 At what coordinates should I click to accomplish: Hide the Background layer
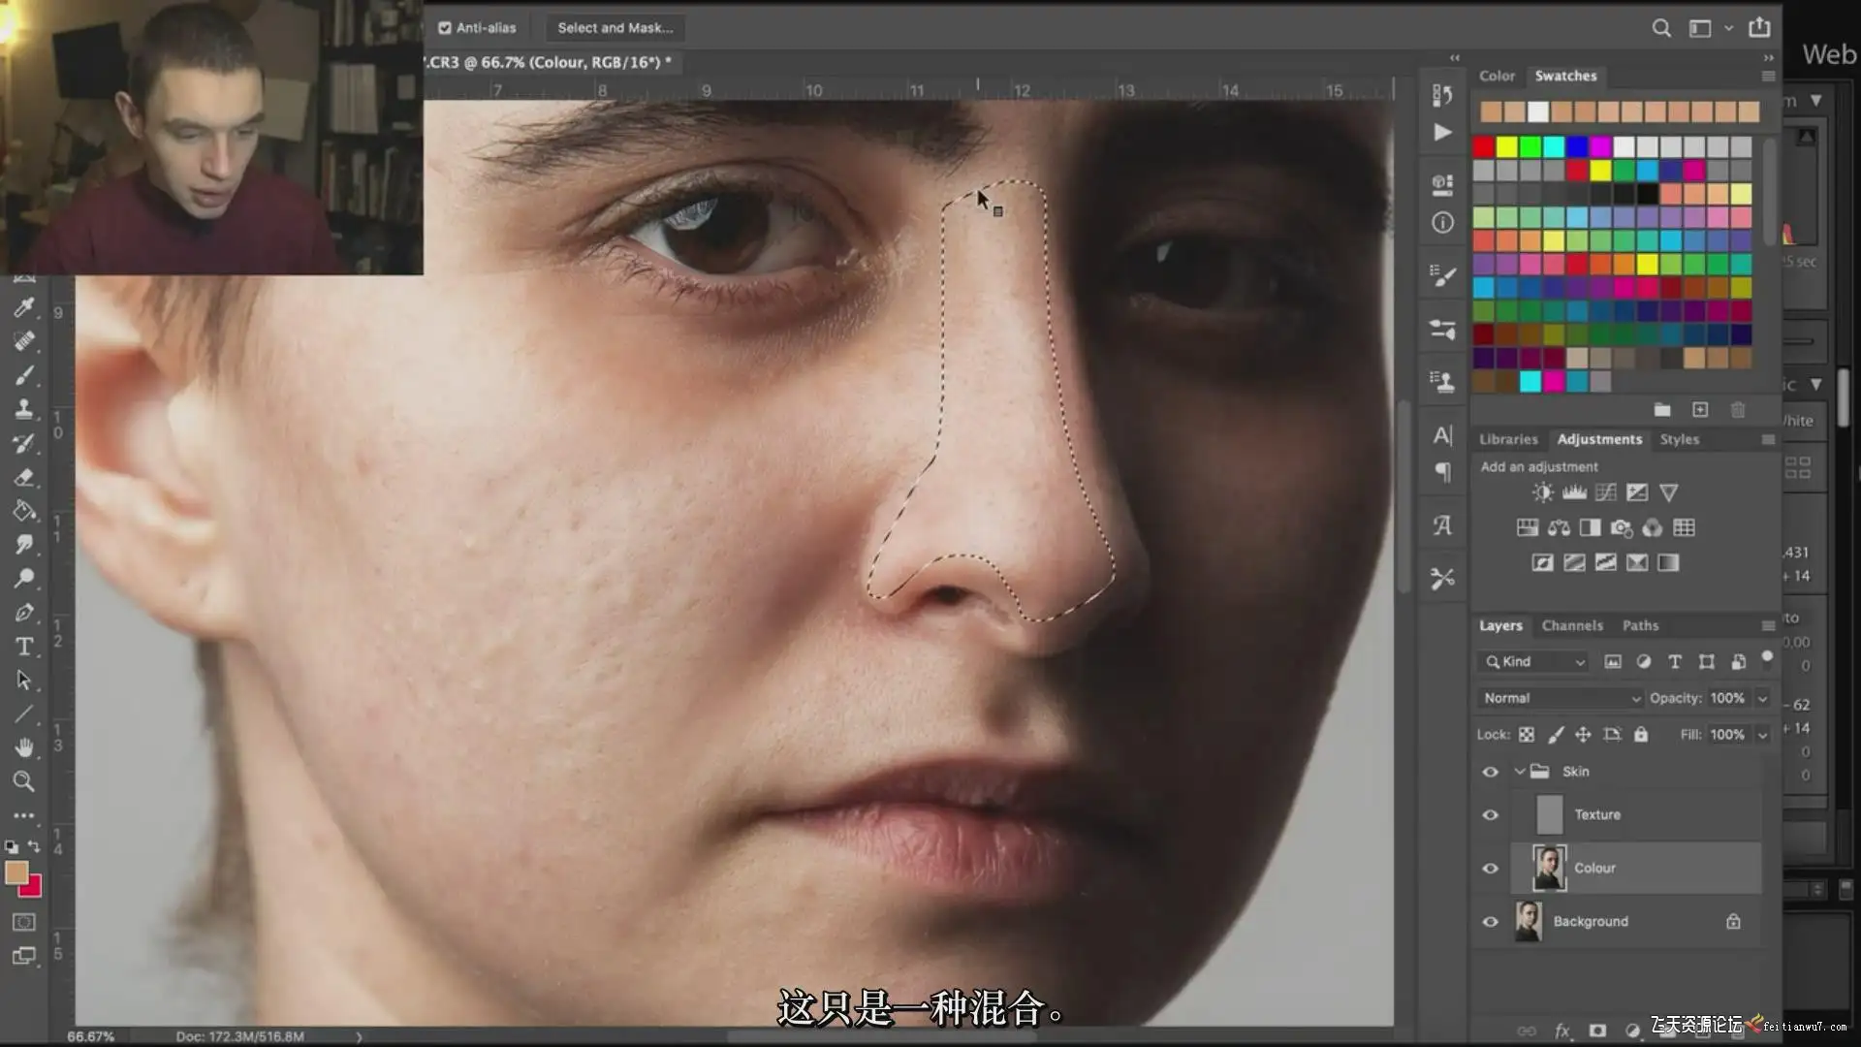1490,922
